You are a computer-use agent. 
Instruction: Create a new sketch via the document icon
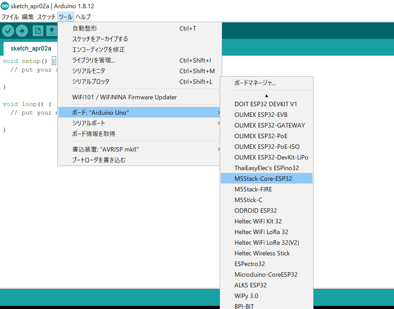coord(38,31)
